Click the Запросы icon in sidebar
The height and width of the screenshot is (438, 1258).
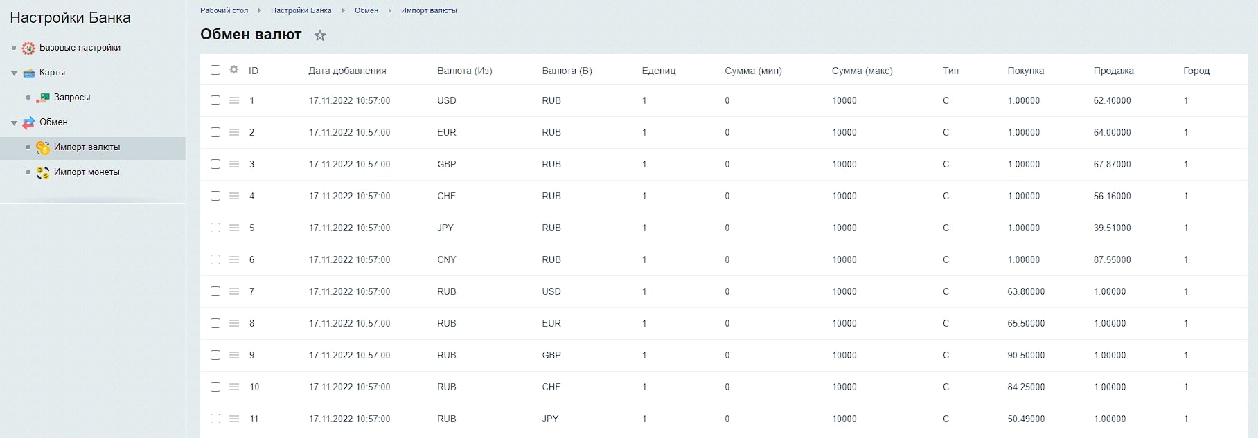click(x=43, y=98)
